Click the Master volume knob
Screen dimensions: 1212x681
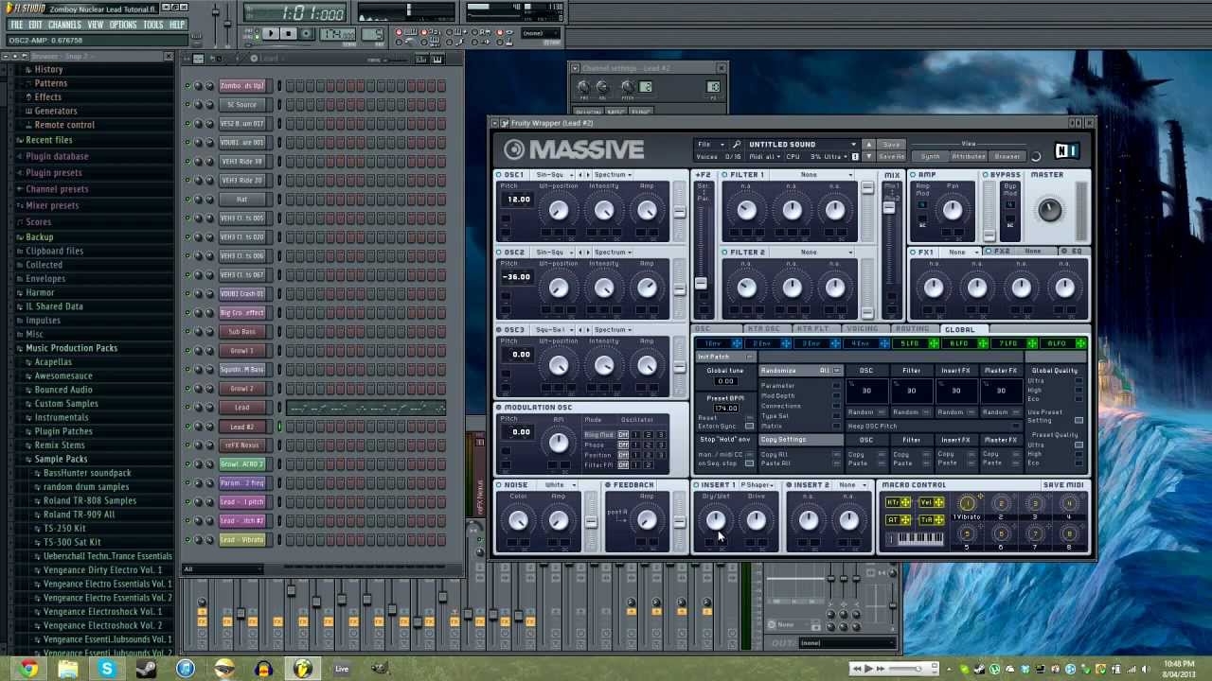pos(1049,210)
